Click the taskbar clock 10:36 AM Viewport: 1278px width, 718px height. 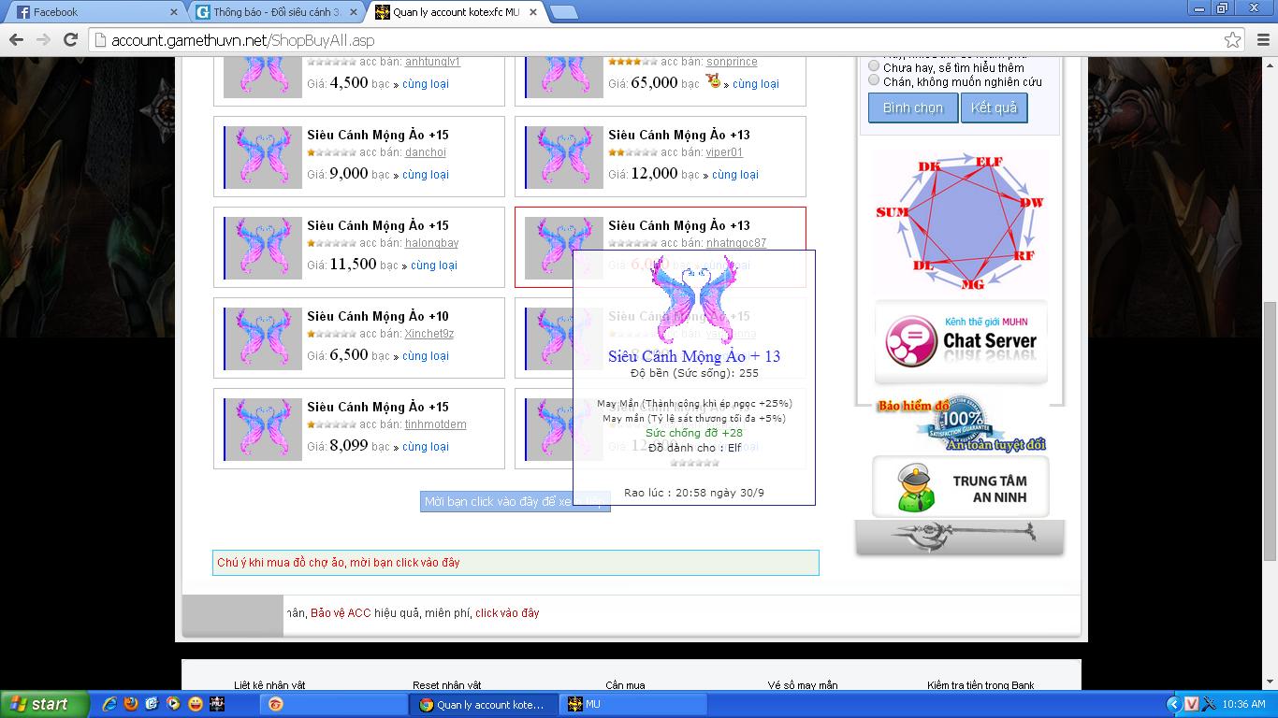click(x=1243, y=704)
